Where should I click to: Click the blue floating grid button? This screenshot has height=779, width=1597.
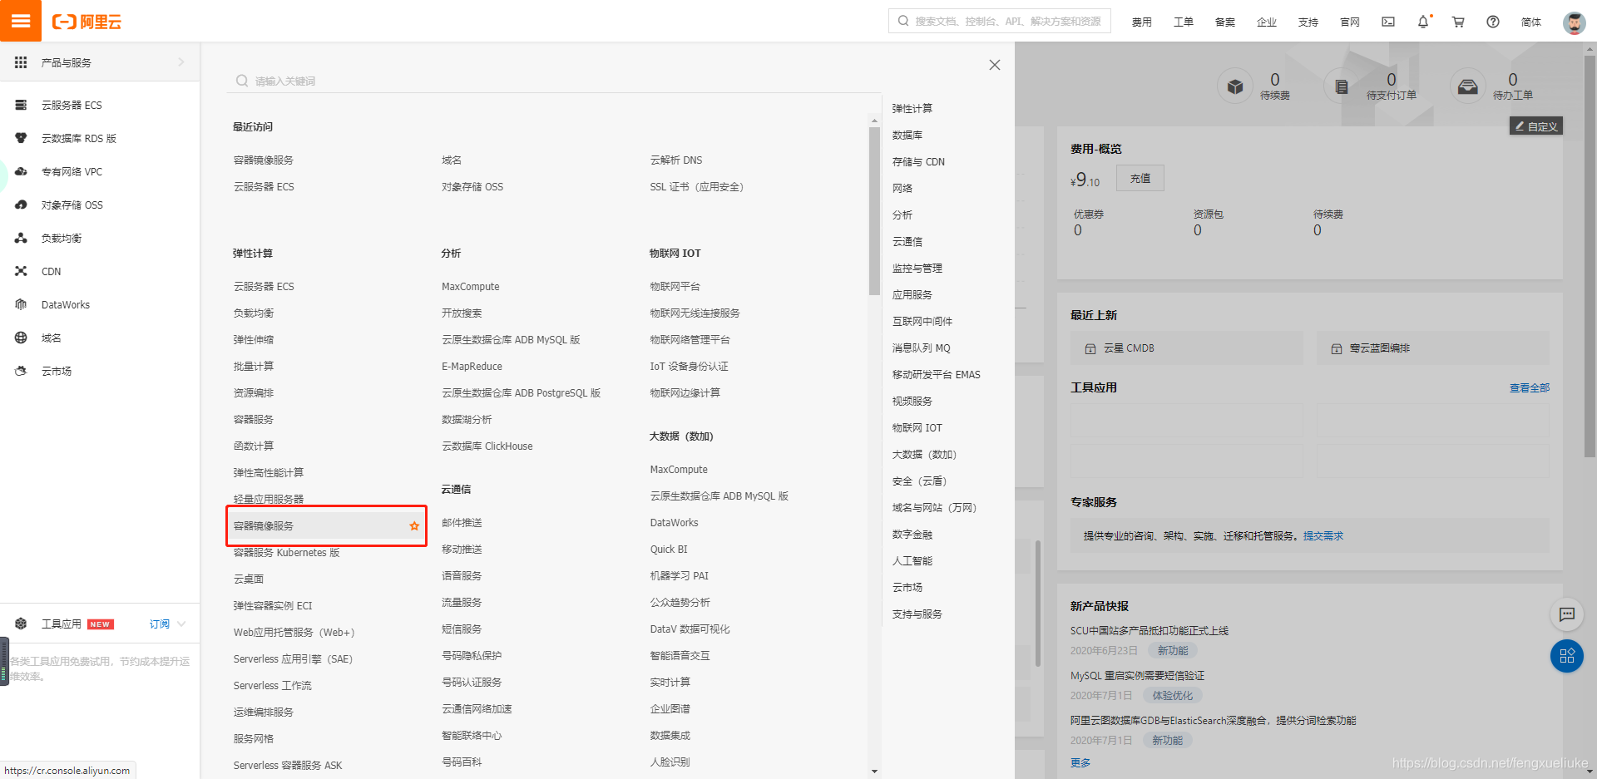coord(1567,656)
